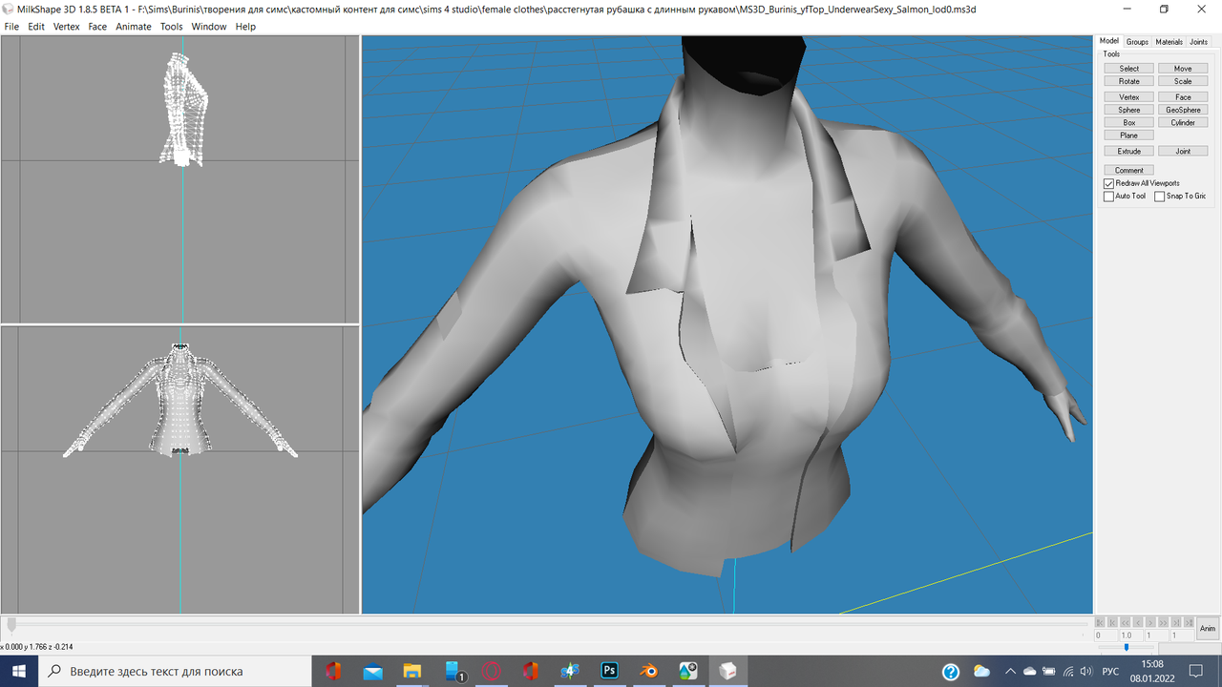Switch to the Joints tab
This screenshot has height=687, width=1222.
point(1198,42)
